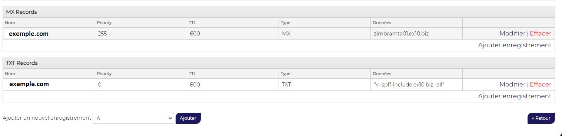This screenshot has width=562, height=136.
Task: Click the TTL column header in TXT table
Action: pos(192,74)
